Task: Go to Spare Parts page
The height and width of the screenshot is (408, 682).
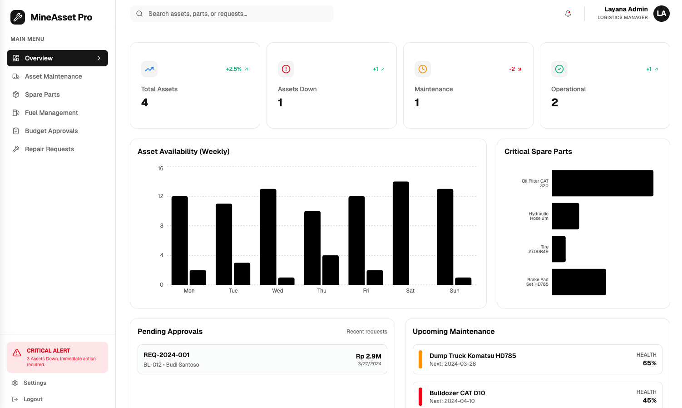Action: pyautogui.click(x=42, y=95)
